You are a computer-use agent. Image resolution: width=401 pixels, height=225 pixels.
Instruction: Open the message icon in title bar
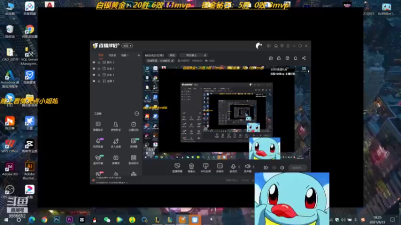269,46
